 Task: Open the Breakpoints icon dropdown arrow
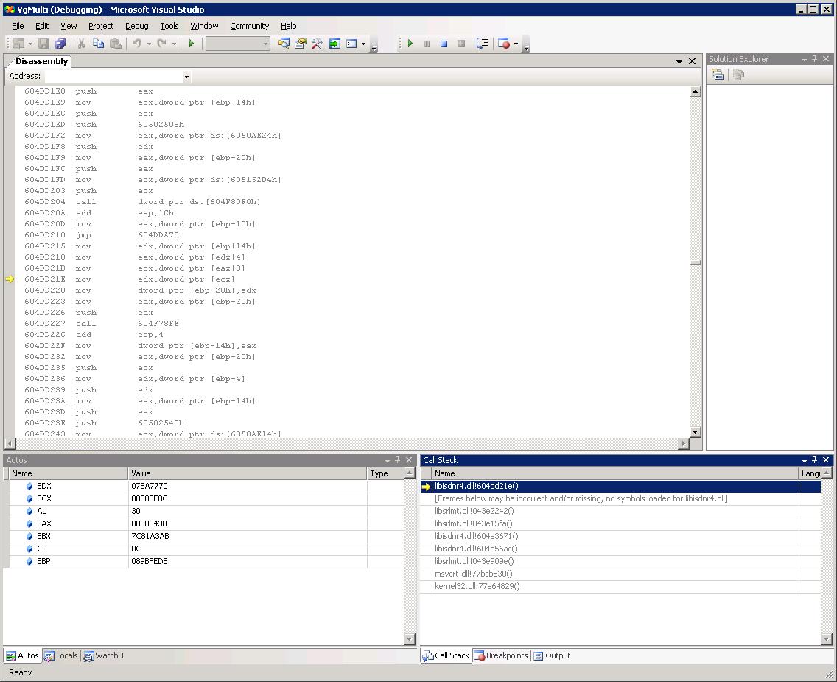click(x=516, y=44)
